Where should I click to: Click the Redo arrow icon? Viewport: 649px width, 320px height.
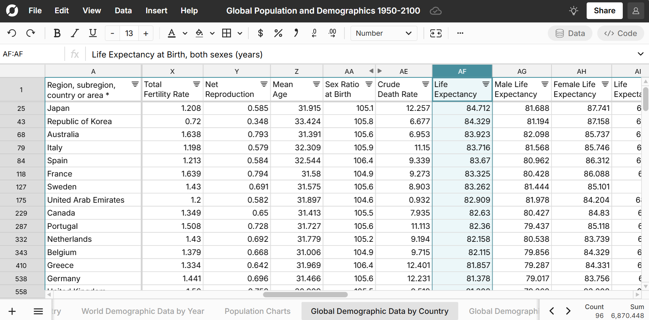click(x=31, y=33)
